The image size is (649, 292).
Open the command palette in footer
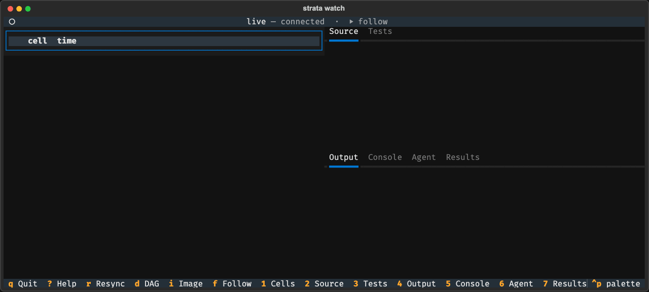click(616, 284)
